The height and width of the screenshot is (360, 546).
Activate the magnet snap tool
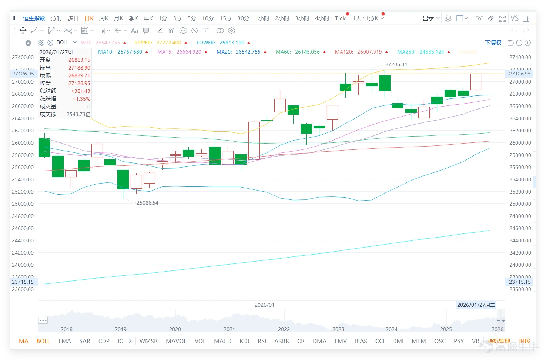pyautogui.click(x=171, y=31)
